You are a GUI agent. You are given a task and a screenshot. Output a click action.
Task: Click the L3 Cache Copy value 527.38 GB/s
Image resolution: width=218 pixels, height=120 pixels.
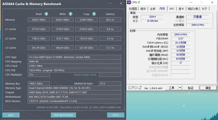(86, 48)
